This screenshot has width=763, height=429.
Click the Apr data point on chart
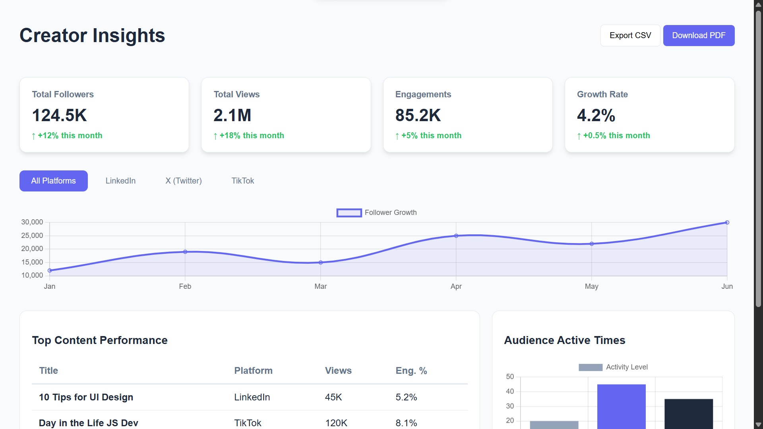[x=456, y=236]
